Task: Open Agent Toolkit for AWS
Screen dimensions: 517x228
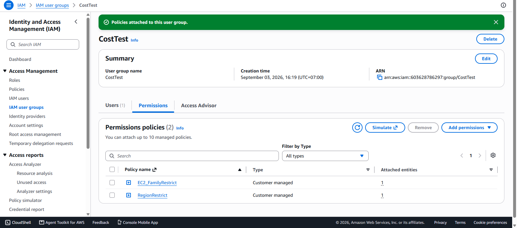Action: (x=62, y=223)
